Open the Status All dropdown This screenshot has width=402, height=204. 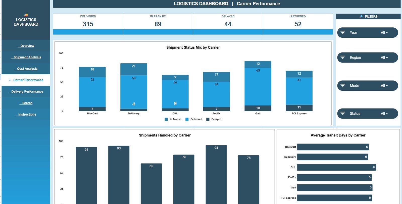(x=384, y=114)
